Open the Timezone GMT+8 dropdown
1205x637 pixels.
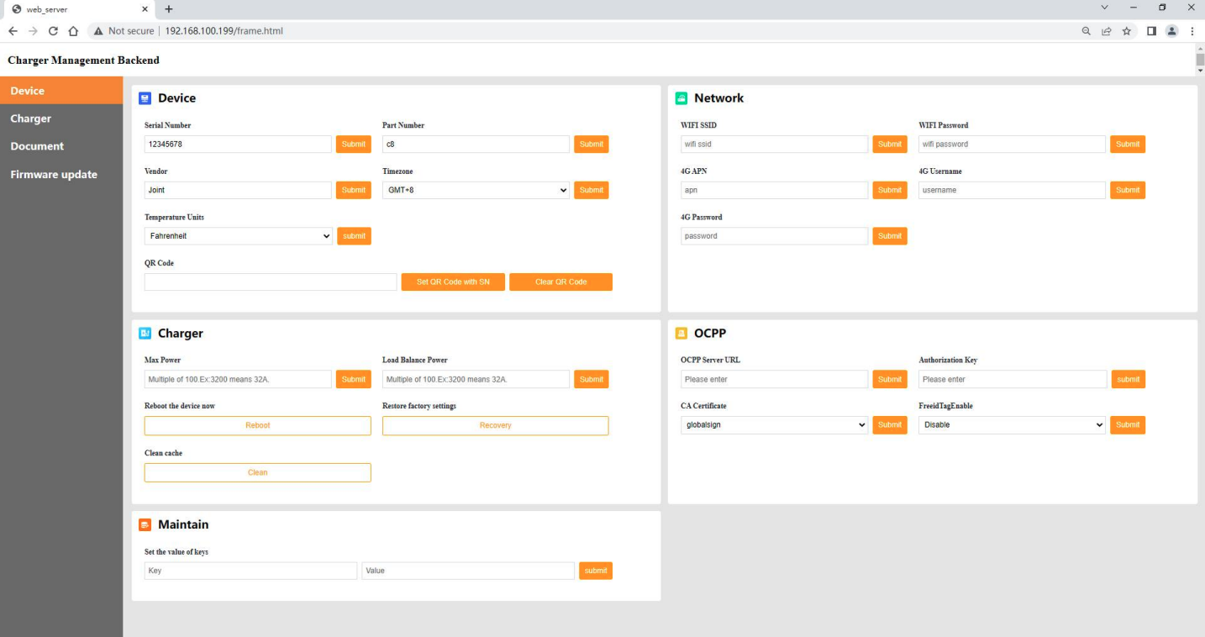pyautogui.click(x=476, y=190)
